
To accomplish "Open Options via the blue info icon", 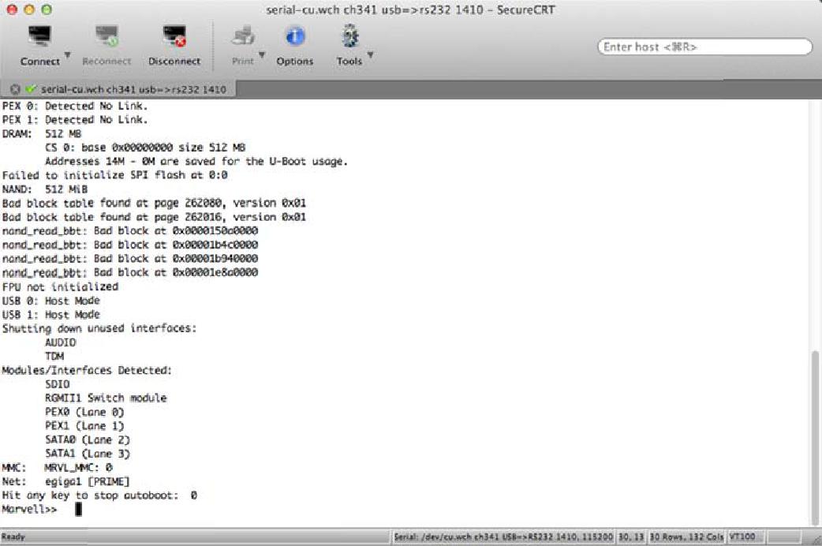I will click(294, 37).
